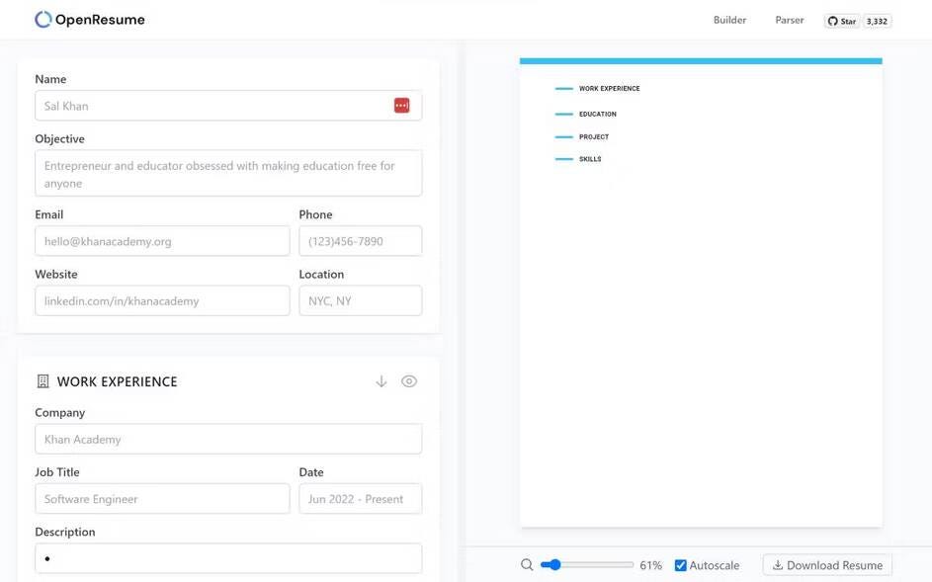
Task: Toggle the Autoscale checkbox
Action: coord(680,565)
